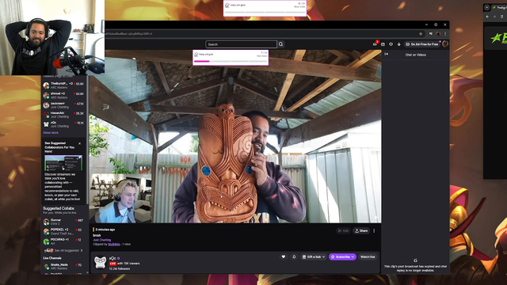Open the browser three-dot menu
This screenshot has width=507, height=285.
(445, 33)
